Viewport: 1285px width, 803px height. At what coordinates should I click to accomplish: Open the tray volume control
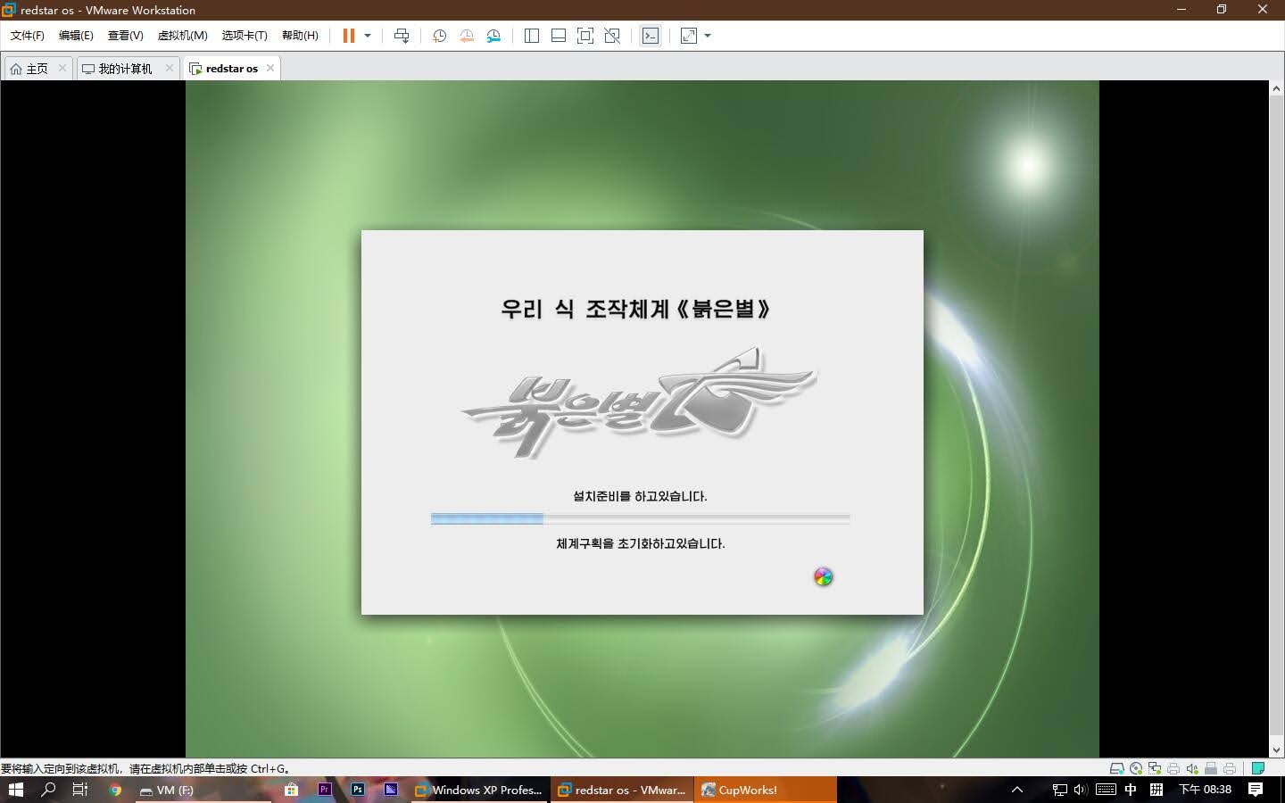[x=1081, y=790]
